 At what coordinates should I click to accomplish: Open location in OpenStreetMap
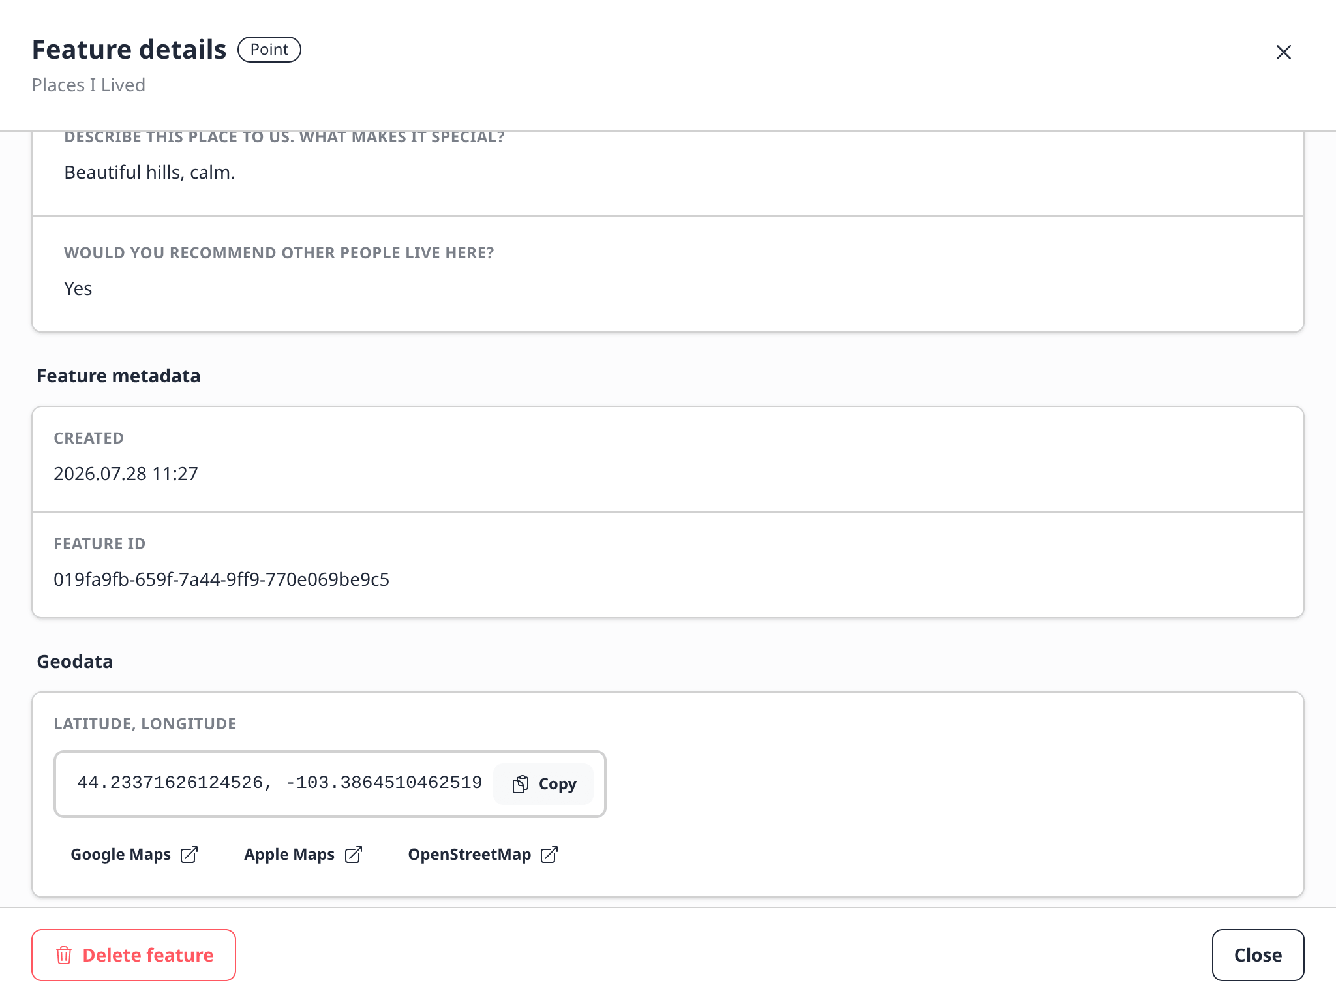(483, 855)
